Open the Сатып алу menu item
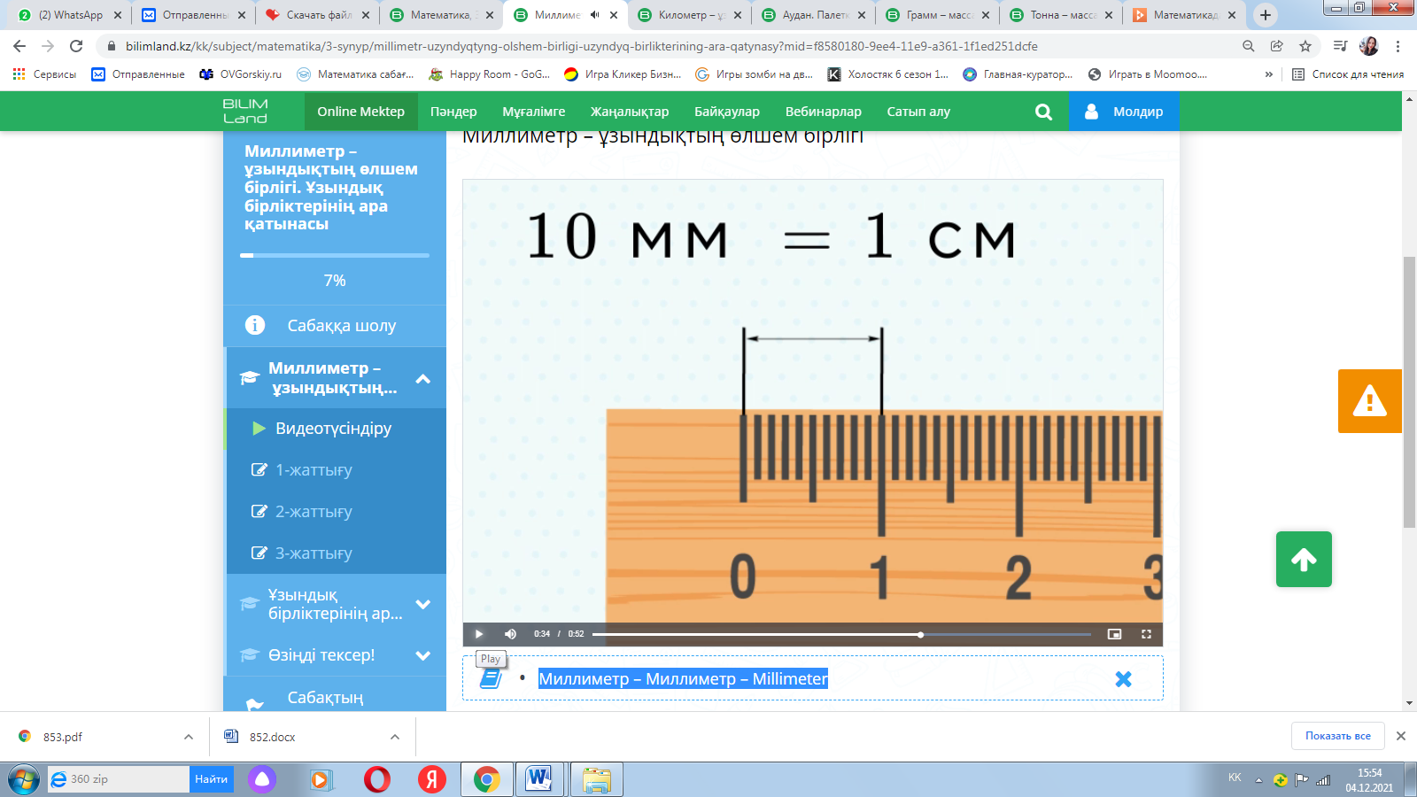This screenshot has height=797, width=1417. click(918, 112)
